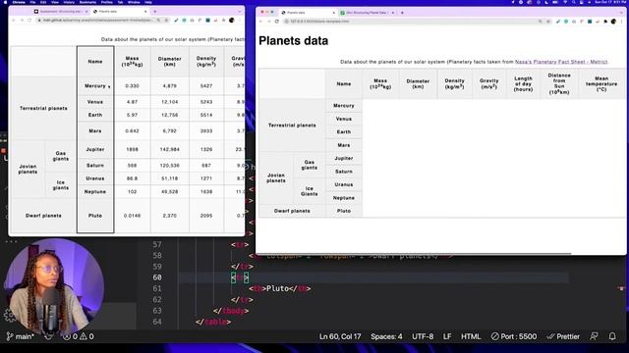629x353 pixels.
Task: Open Go to Line via Ln 60, Col 17
Action: (x=340, y=336)
